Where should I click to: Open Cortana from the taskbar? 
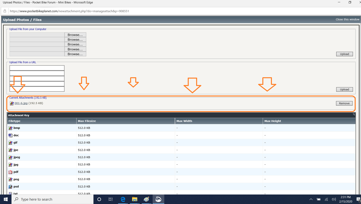pyautogui.click(x=99, y=199)
